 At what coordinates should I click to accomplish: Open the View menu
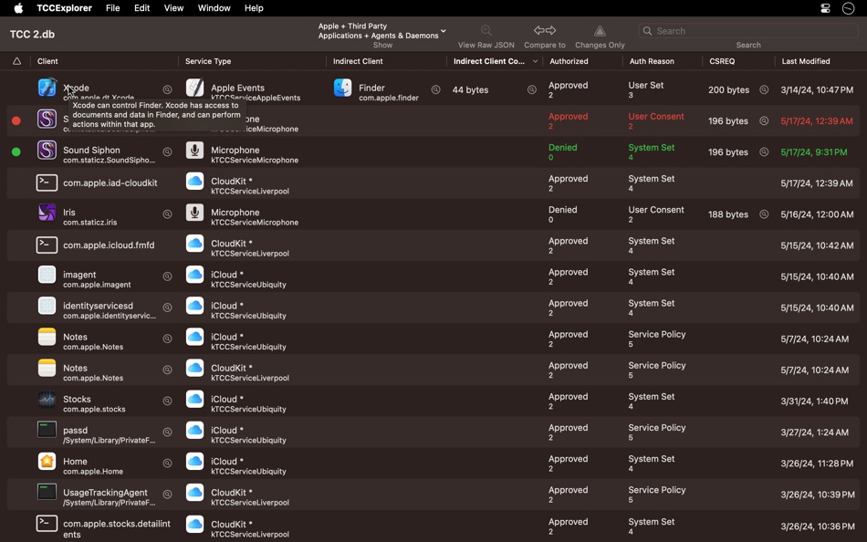[173, 7]
